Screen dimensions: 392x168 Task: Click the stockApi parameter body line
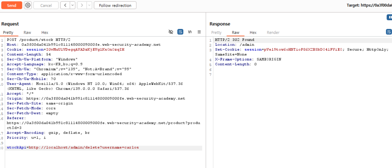(73, 147)
